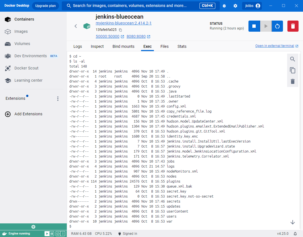The height and width of the screenshot is (237, 303).
Task: Click the userContent directory line
Action: click(129, 211)
